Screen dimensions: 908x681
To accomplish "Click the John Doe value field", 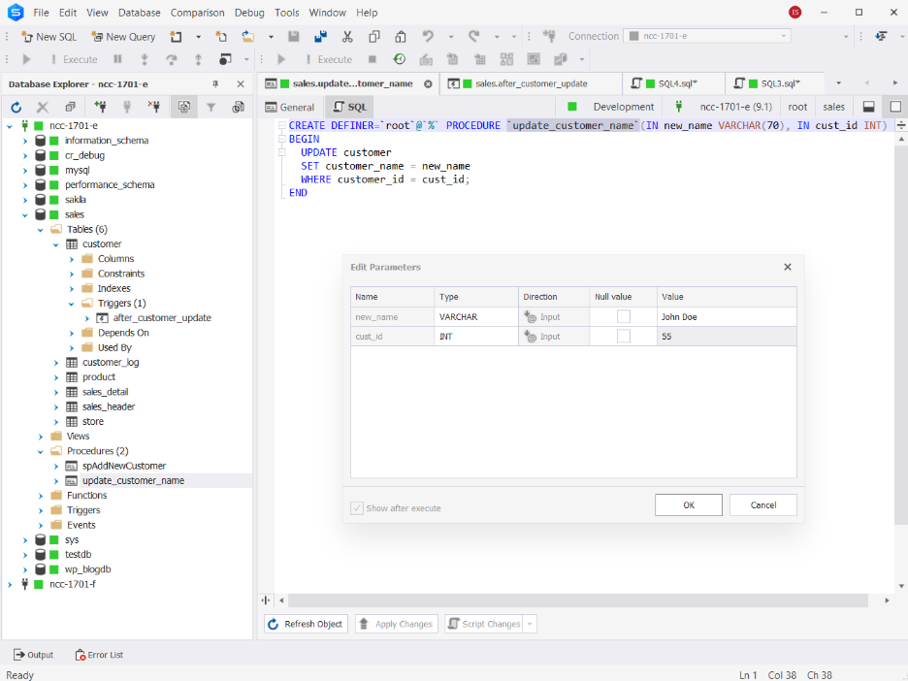I will point(727,317).
